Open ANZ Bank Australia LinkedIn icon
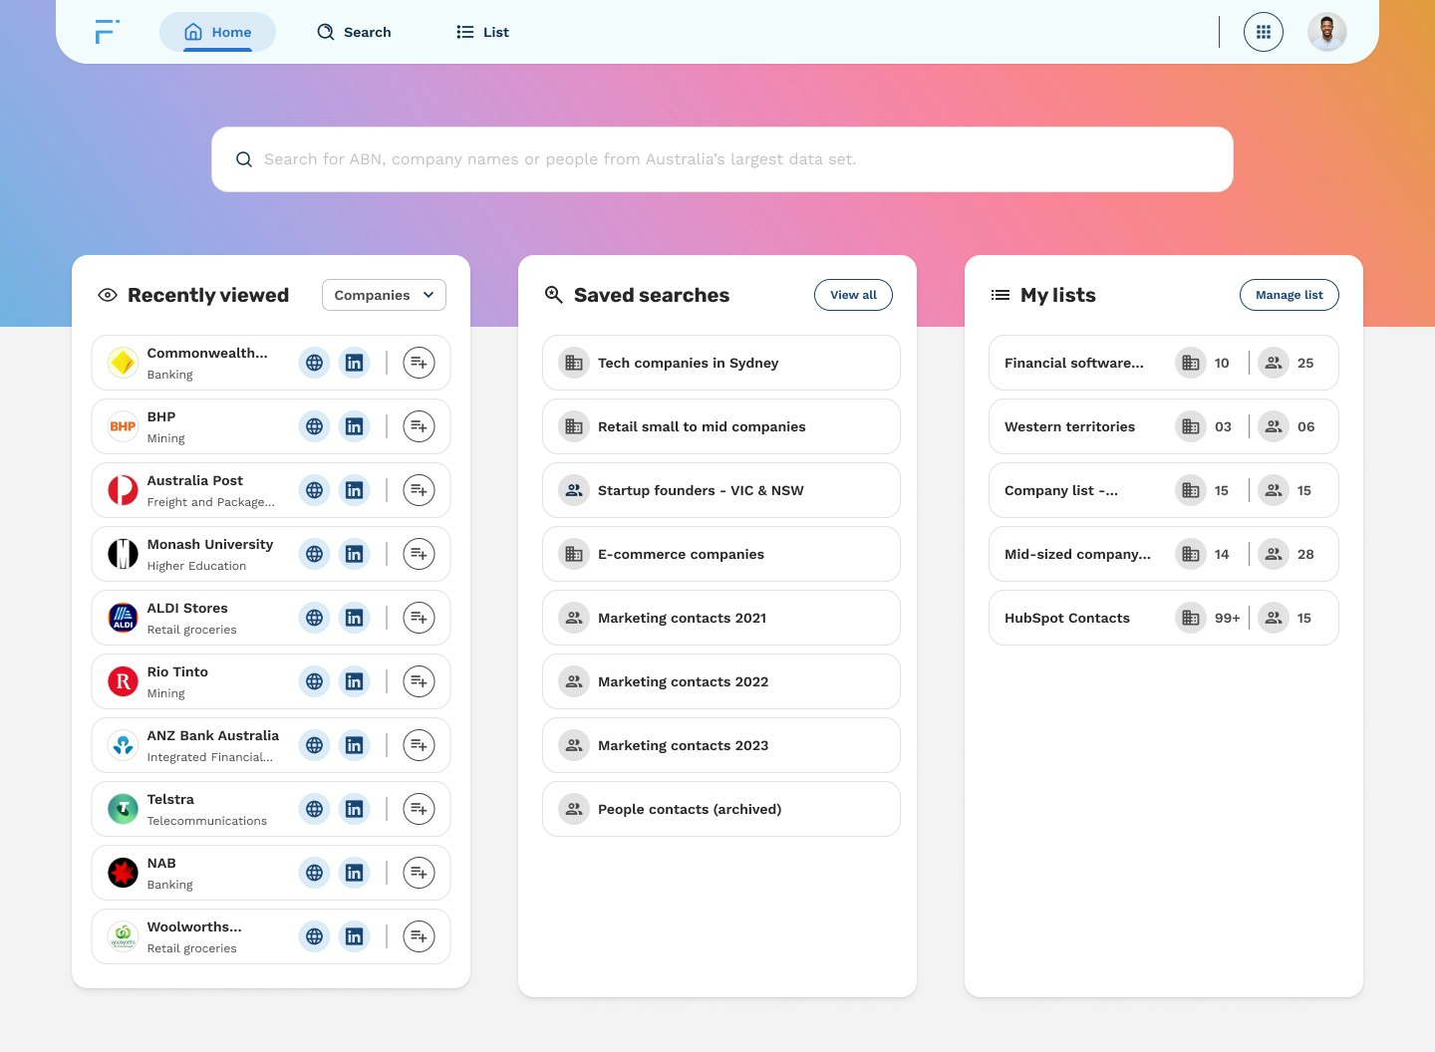 [354, 745]
